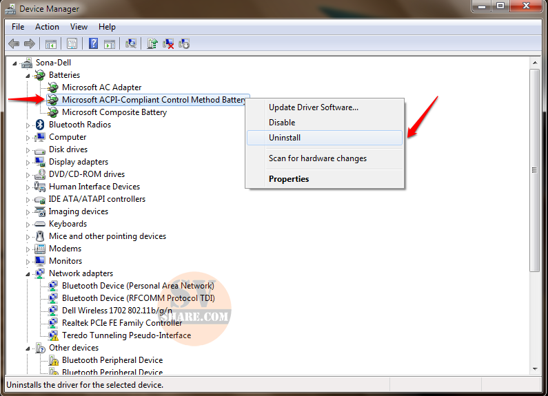Select Microsoft AC Adapter device
The height and width of the screenshot is (396, 548).
coord(101,87)
